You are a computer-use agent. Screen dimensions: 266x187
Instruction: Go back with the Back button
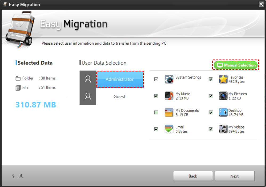click(193, 176)
